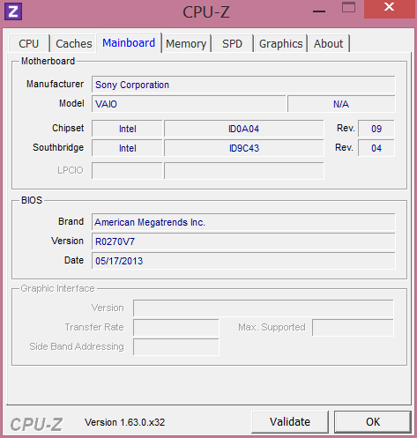Switch to the CPU tab
Viewport: 417px width, 438px height.
tap(29, 43)
